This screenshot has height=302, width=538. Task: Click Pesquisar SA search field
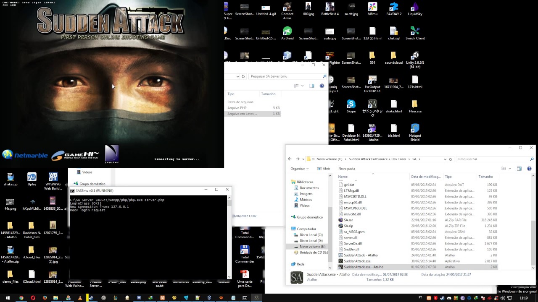pos(495,159)
